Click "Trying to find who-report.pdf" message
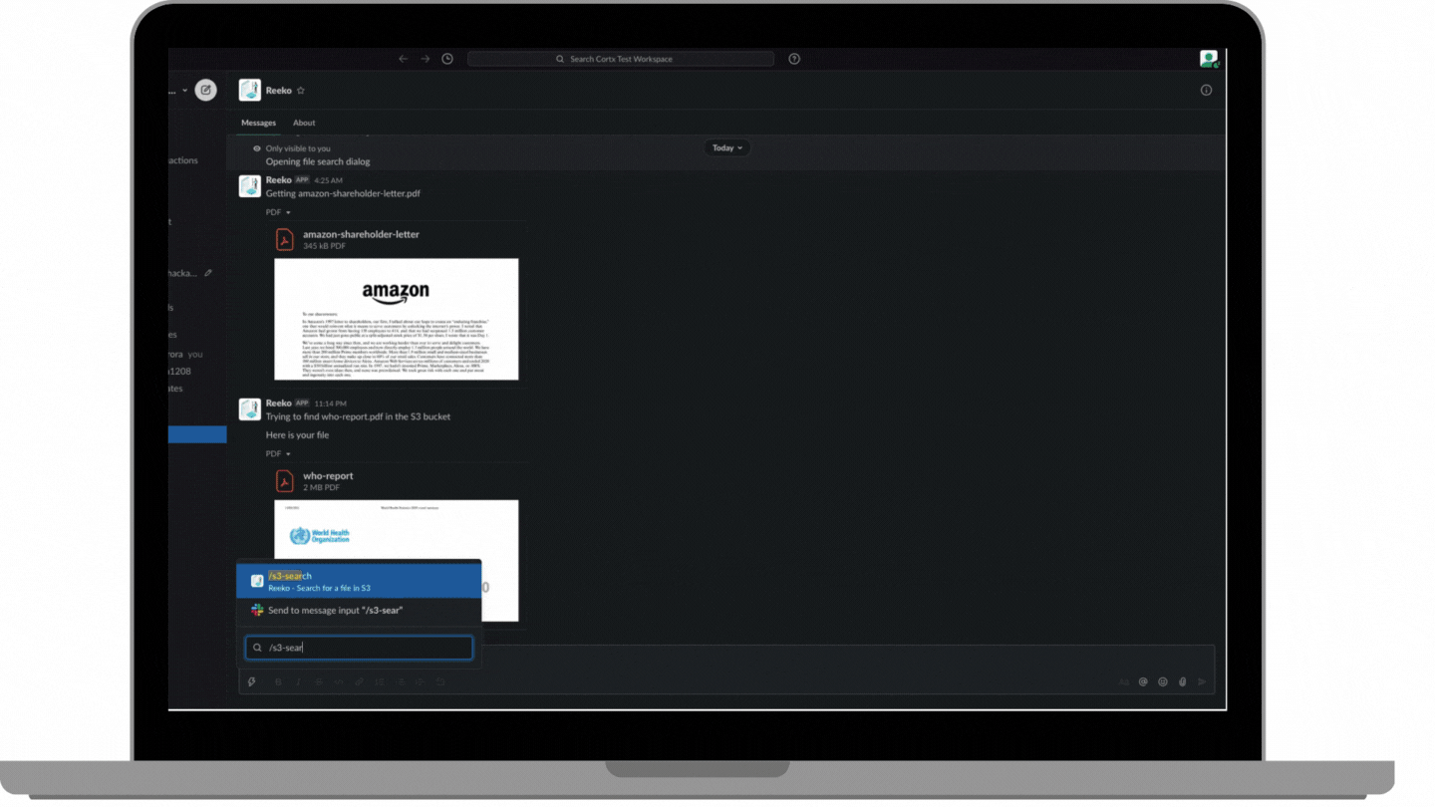 (x=358, y=416)
